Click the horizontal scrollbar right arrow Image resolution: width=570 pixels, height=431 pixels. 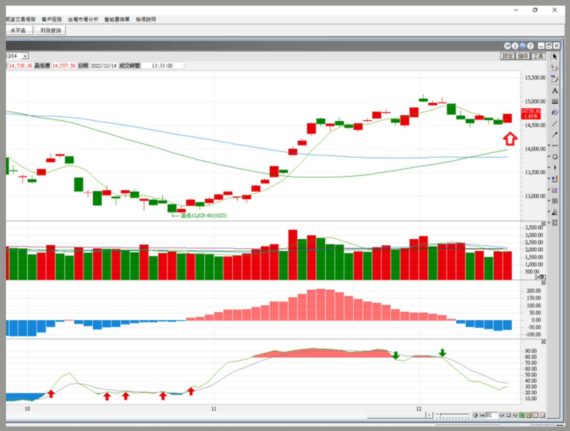coord(429,415)
